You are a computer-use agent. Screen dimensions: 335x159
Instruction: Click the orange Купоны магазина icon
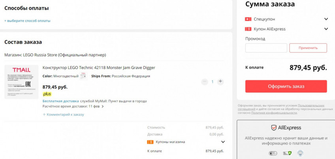point(150,142)
